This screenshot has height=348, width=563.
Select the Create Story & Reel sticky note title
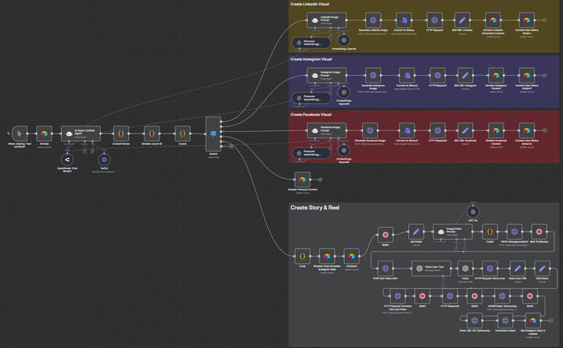(316, 208)
